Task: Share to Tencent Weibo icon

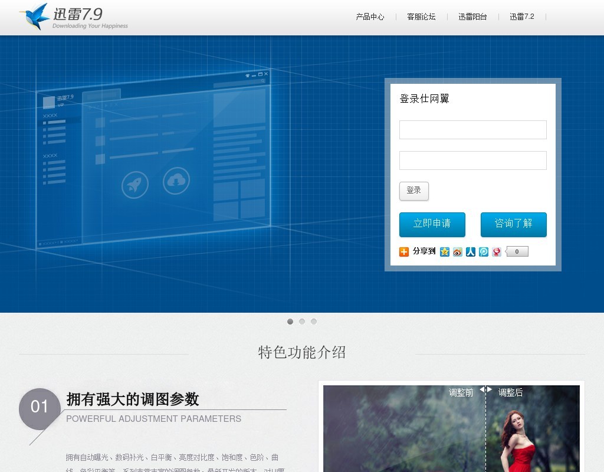Action: point(484,251)
